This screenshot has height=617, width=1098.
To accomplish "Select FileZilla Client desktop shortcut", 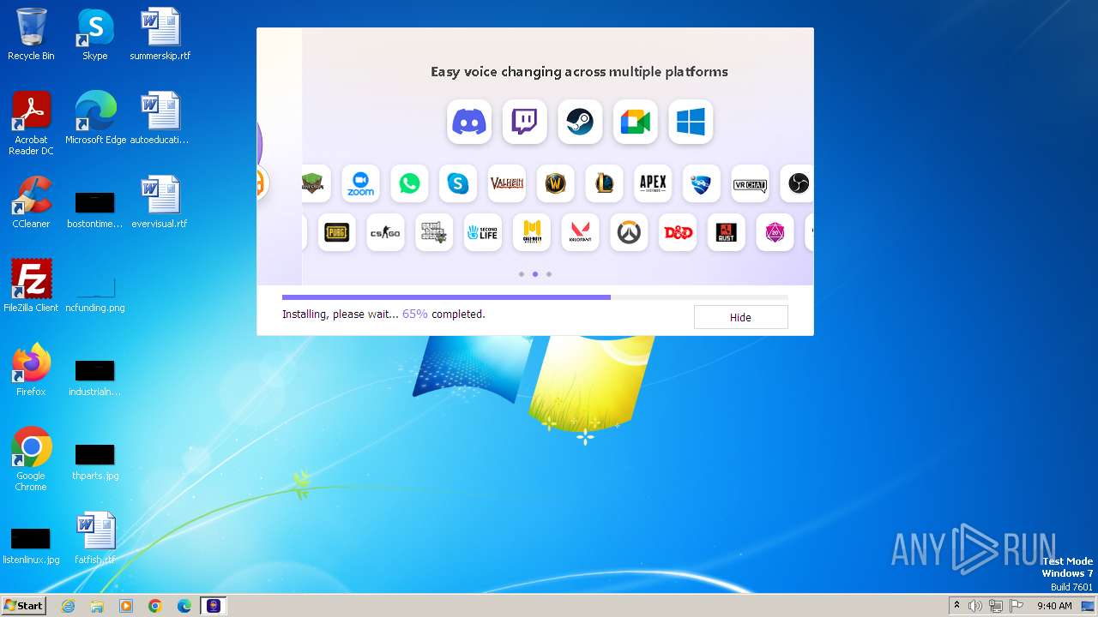I will pos(31,286).
